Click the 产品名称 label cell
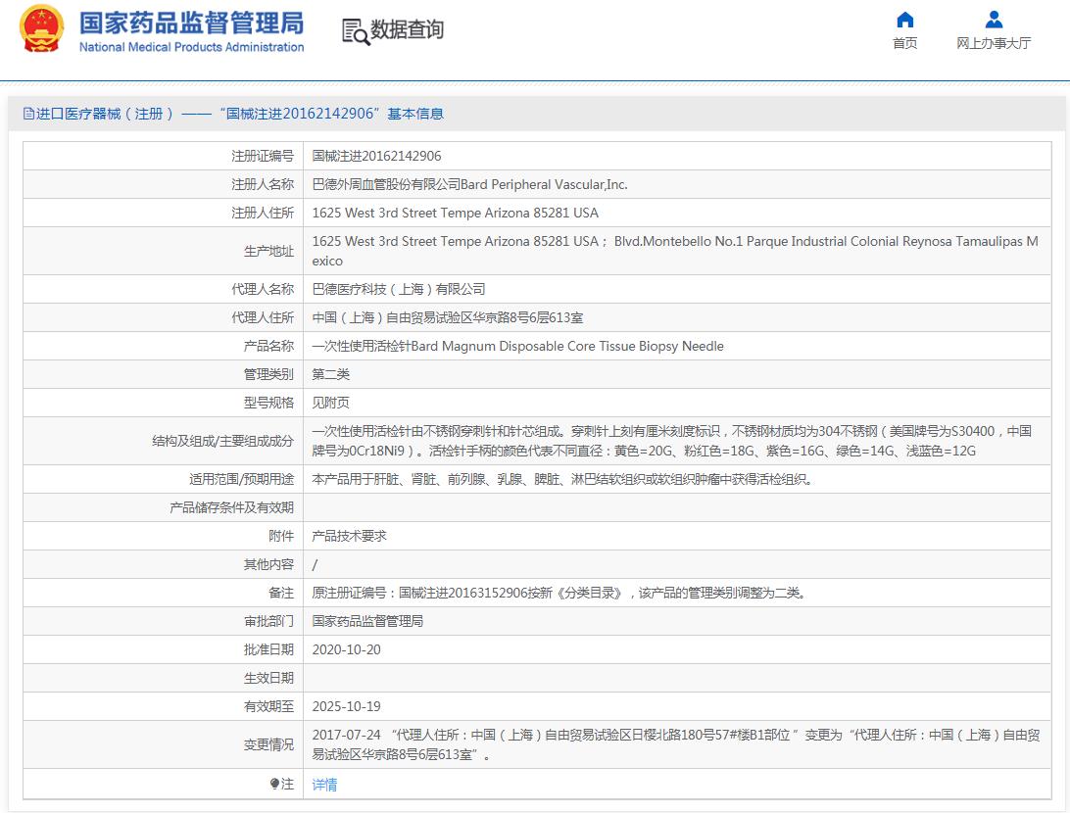 163,346
